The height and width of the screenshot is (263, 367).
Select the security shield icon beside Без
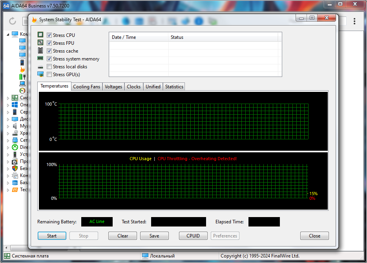tap(15, 168)
